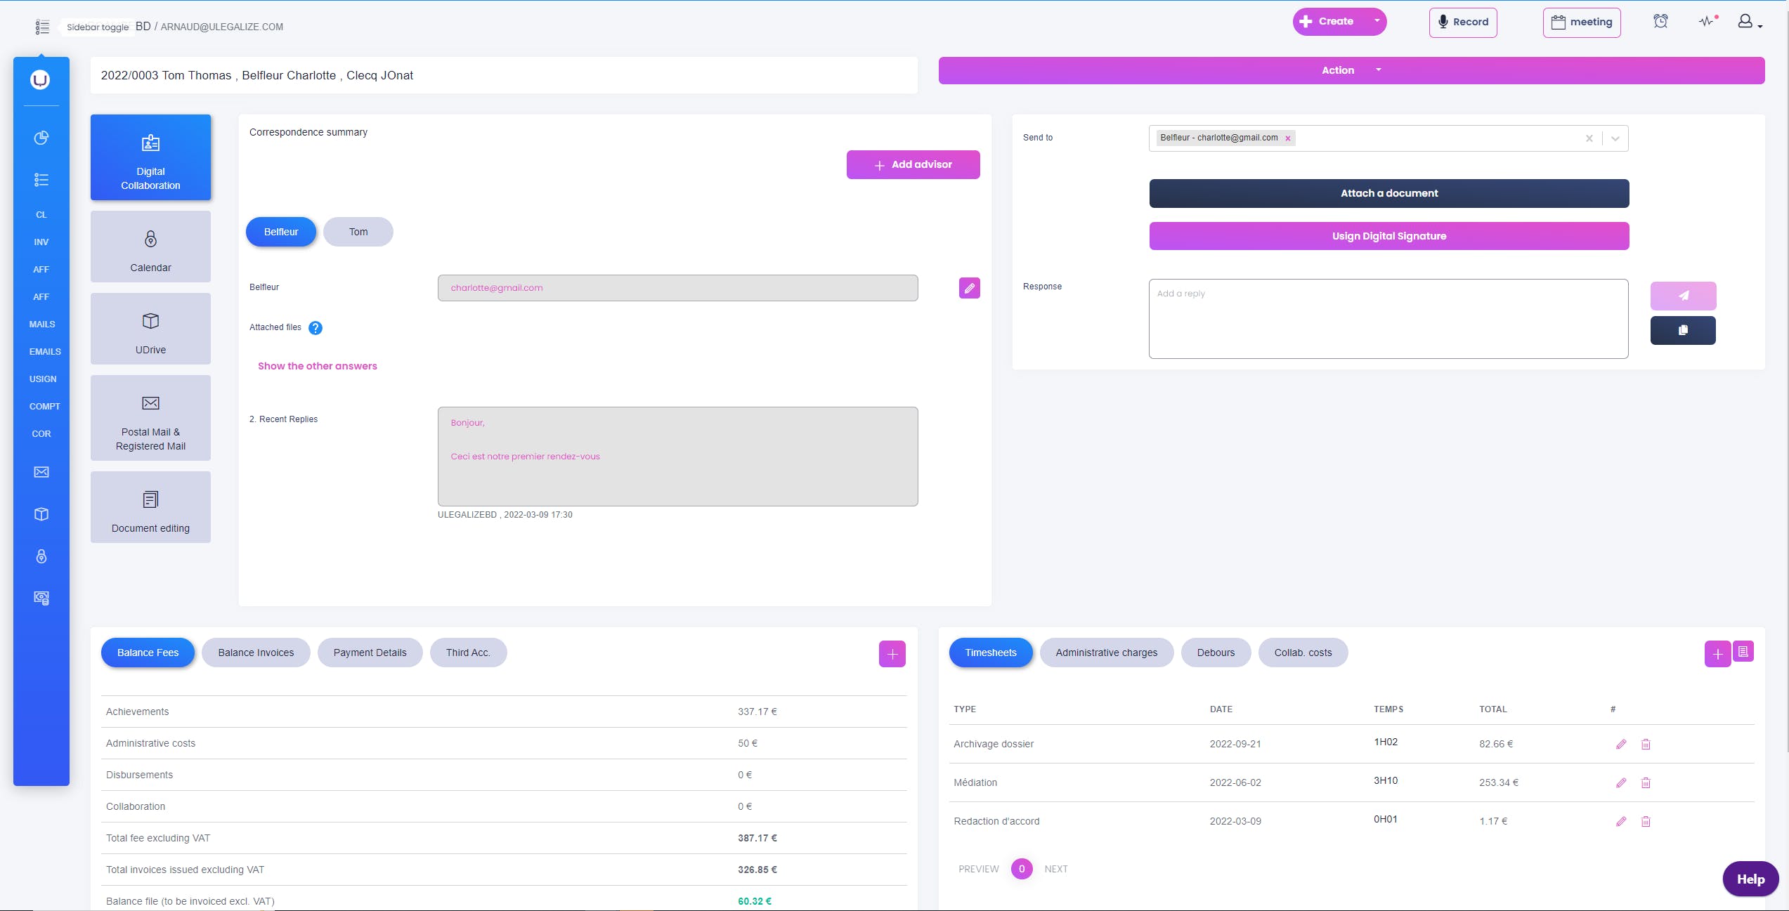The height and width of the screenshot is (911, 1789).
Task: Click the pie chart dashboard sidebar icon
Action: point(41,138)
